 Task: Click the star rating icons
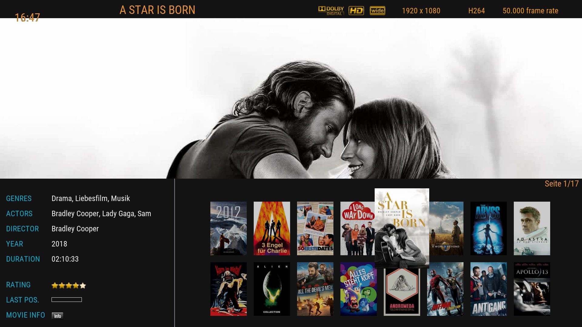[69, 285]
